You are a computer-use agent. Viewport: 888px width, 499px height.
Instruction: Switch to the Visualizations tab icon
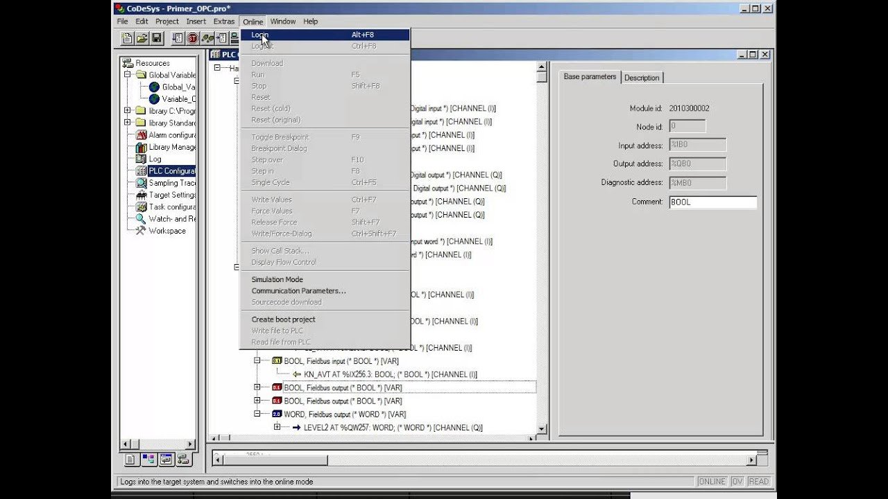pyautogui.click(x=166, y=459)
